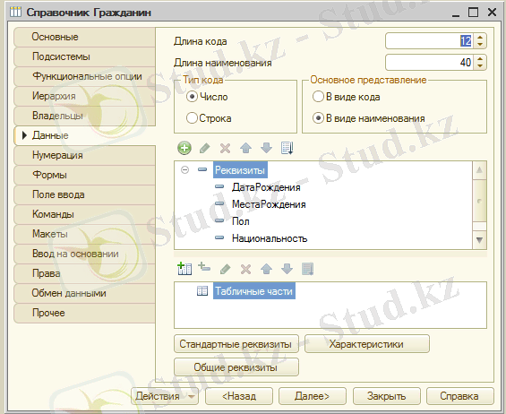This screenshot has height=414, width=506.
Task: Add tabular section attribute icon
Action: coord(204,267)
